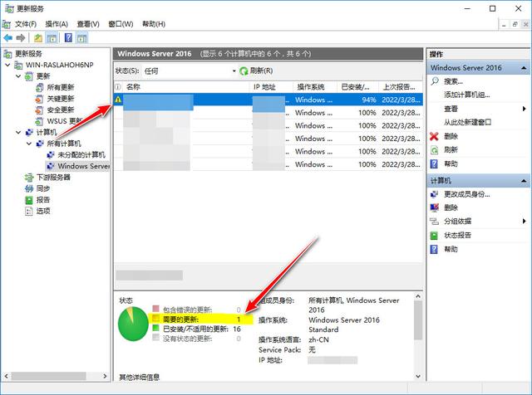Viewport: 532px width, 395px height.
Task: Click the 100% cell in the second computer row
Action: (x=367, y=113)
